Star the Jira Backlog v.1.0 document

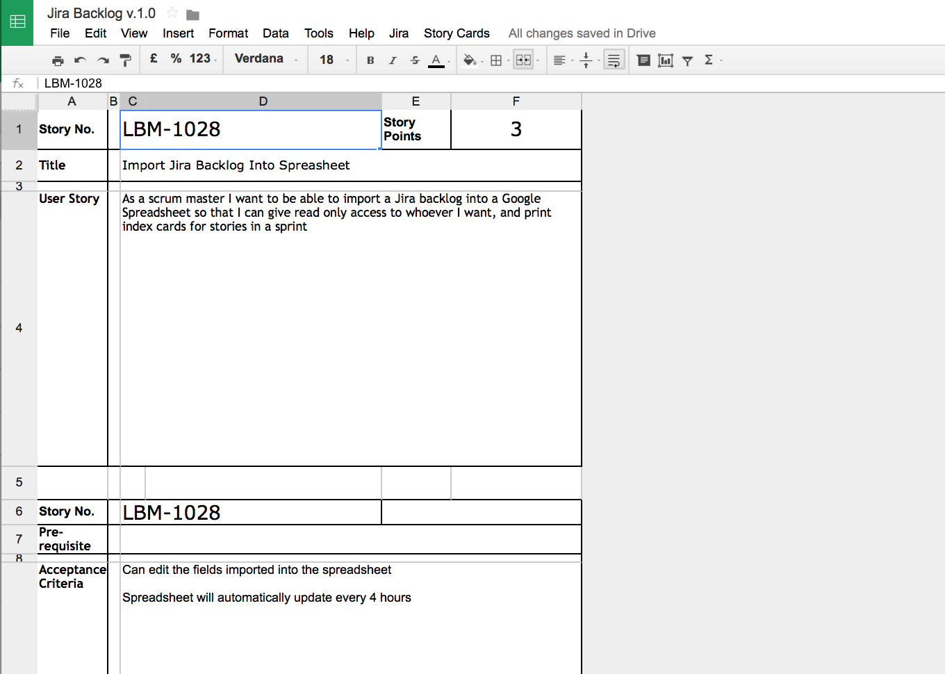(172, 13)
